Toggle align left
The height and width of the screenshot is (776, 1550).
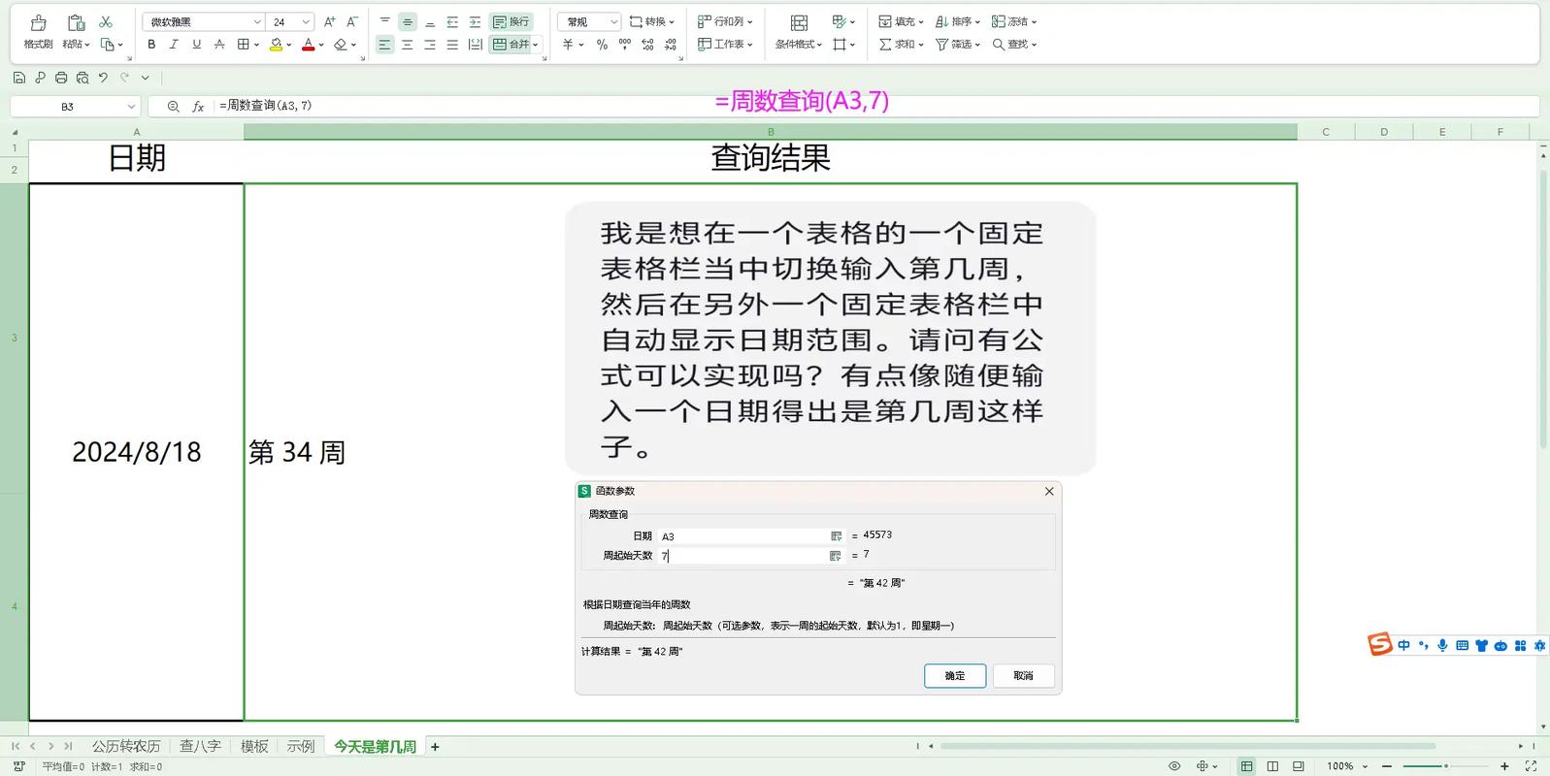385,45
